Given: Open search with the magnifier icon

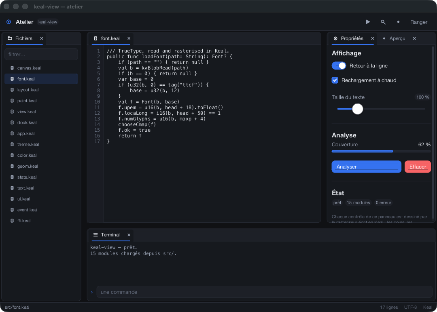Looking at the screenshot, I should (383, 22).
